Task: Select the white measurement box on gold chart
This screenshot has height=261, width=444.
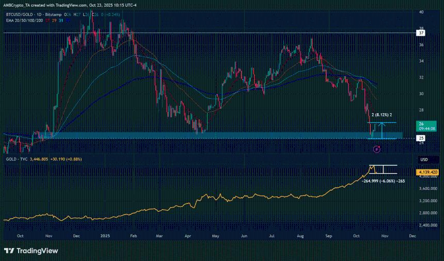Action: 383,169
